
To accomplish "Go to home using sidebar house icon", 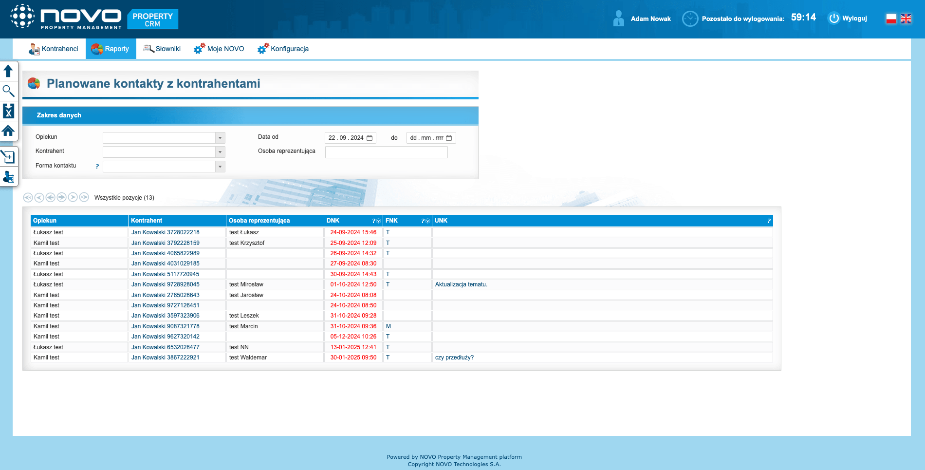I will [x=8, y=131].
